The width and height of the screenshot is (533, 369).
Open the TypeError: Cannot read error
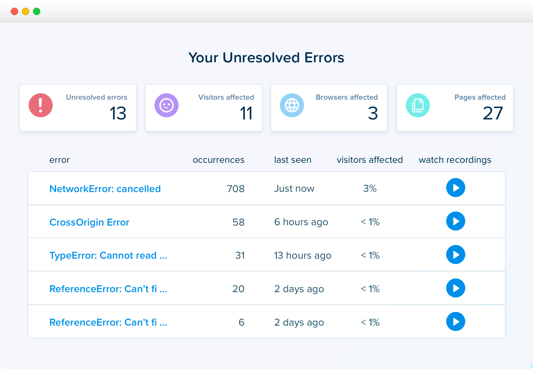(108, 255)
